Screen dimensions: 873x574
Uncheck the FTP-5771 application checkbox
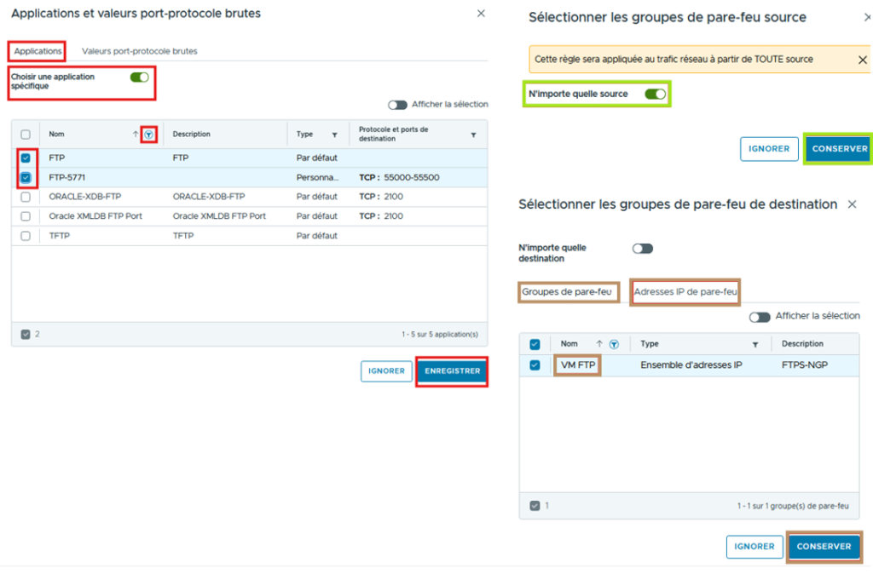26,178
